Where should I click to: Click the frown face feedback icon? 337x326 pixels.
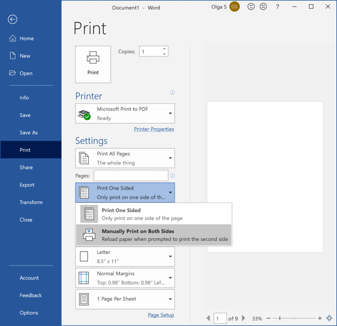click(x=263, y=7)
